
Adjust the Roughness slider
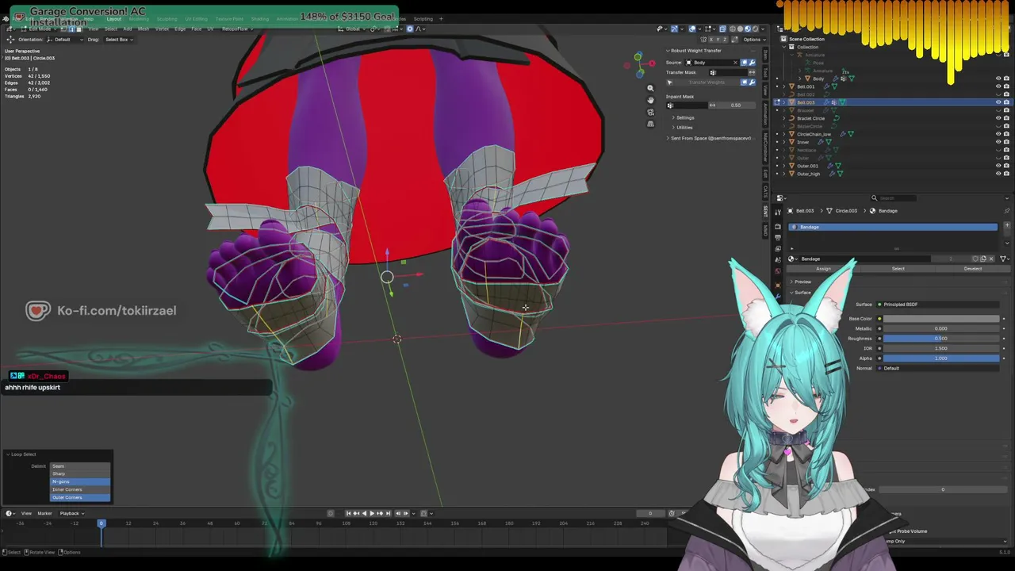coord(941,339)
